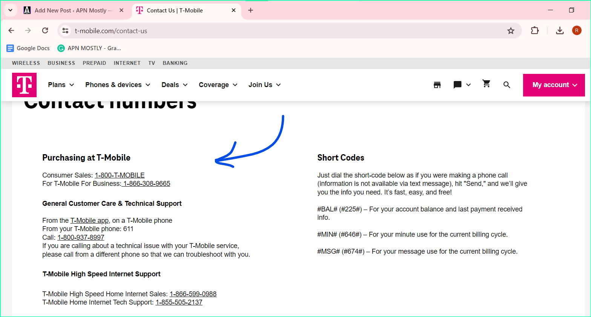This screenshot has width=591, height=317.
Task: Open the browser extensions icon
Action: pyautogui.click(x=534, y=31)
